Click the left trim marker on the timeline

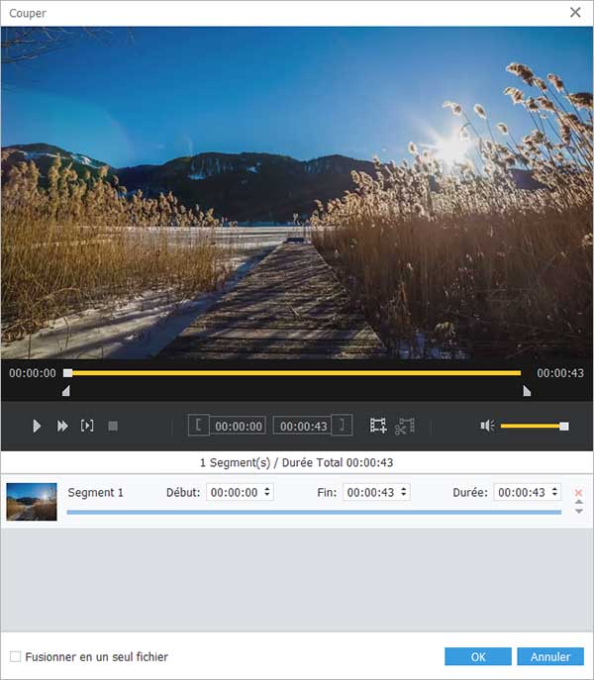[x=65, y=391]
